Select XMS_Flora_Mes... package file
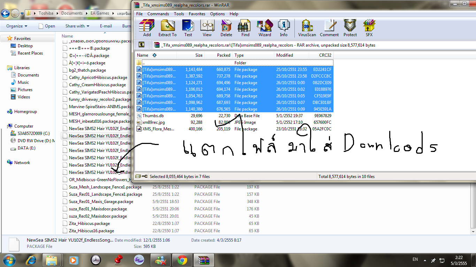 (234, 129)
